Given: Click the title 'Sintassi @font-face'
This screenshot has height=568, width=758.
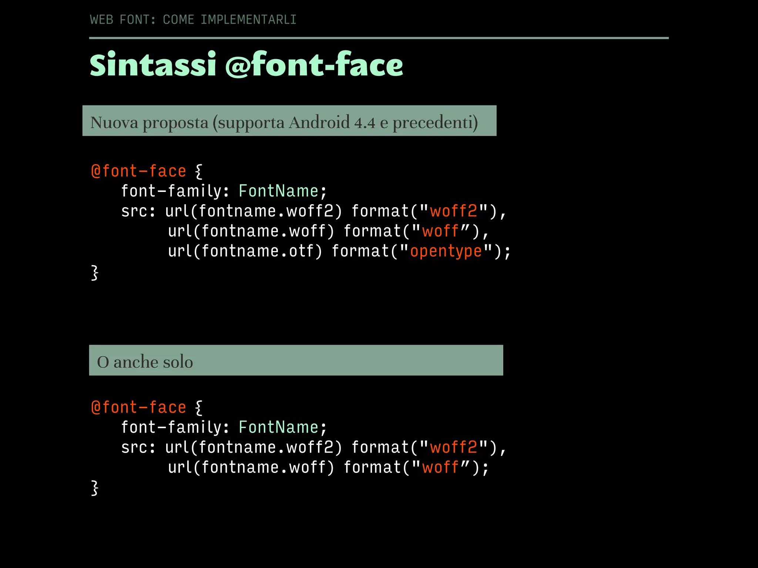Looking at the screenshot, I should [x=246, y=64].
